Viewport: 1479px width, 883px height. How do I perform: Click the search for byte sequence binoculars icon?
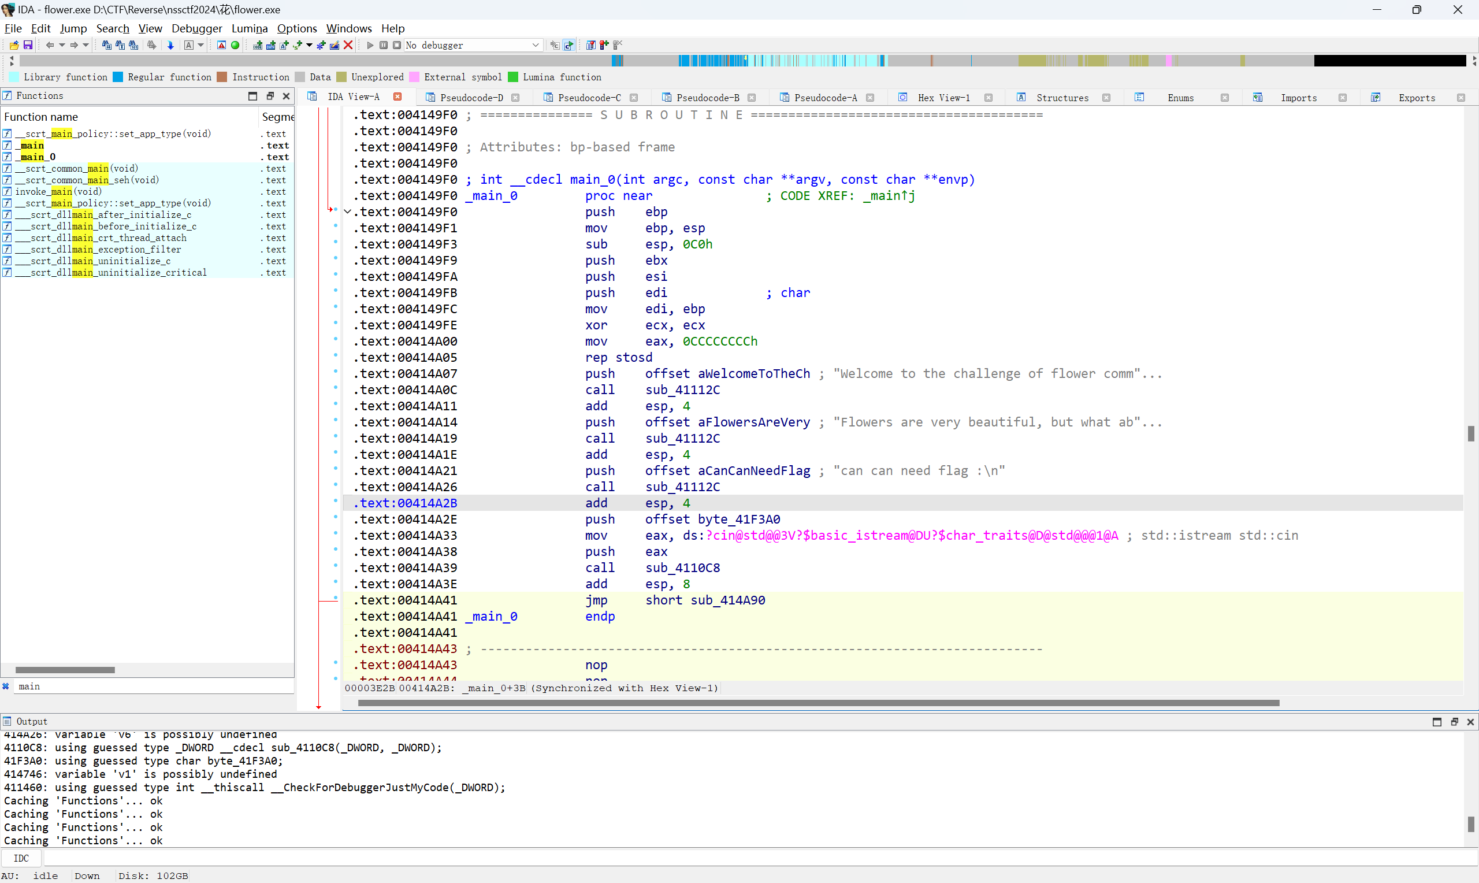pos(134,45)
